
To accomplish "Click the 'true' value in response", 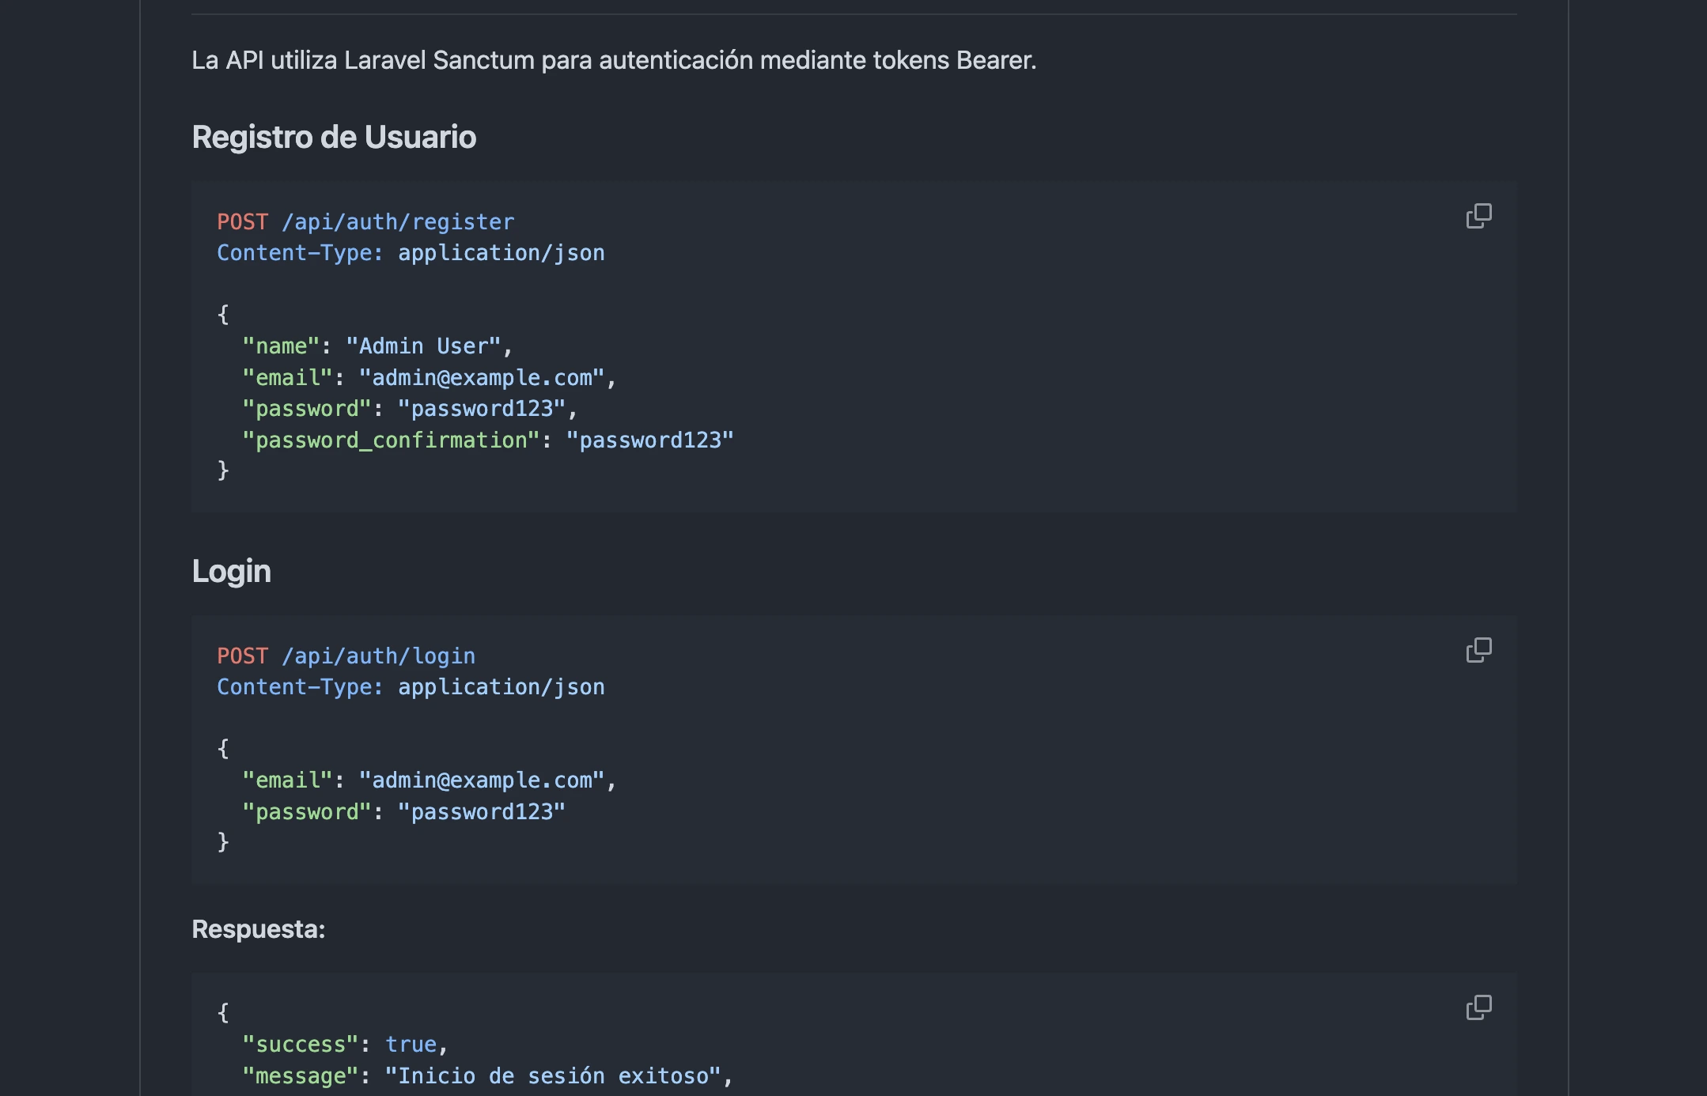I will (x=411, y=1045).
